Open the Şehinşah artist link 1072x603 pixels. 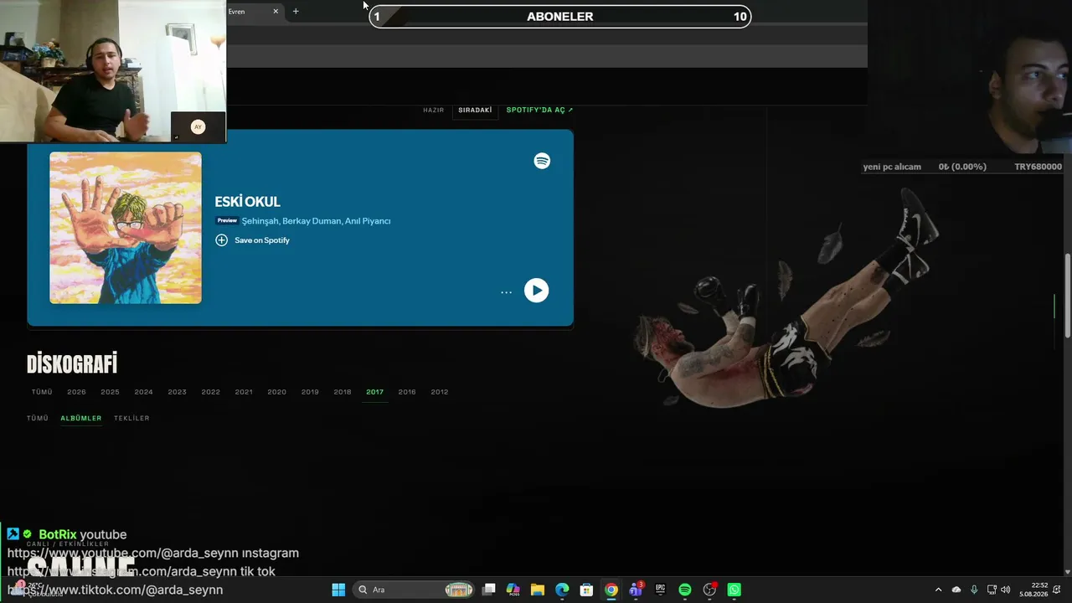click(x=260, y=221)
